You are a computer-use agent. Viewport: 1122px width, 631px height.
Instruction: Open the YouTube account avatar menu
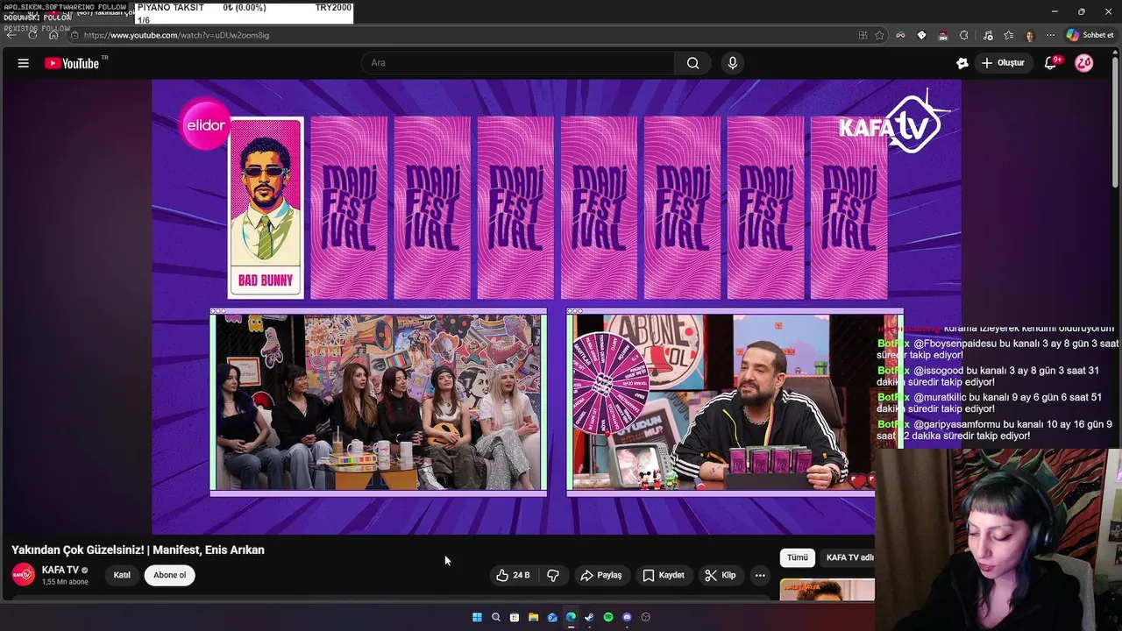pos(1084,63)
